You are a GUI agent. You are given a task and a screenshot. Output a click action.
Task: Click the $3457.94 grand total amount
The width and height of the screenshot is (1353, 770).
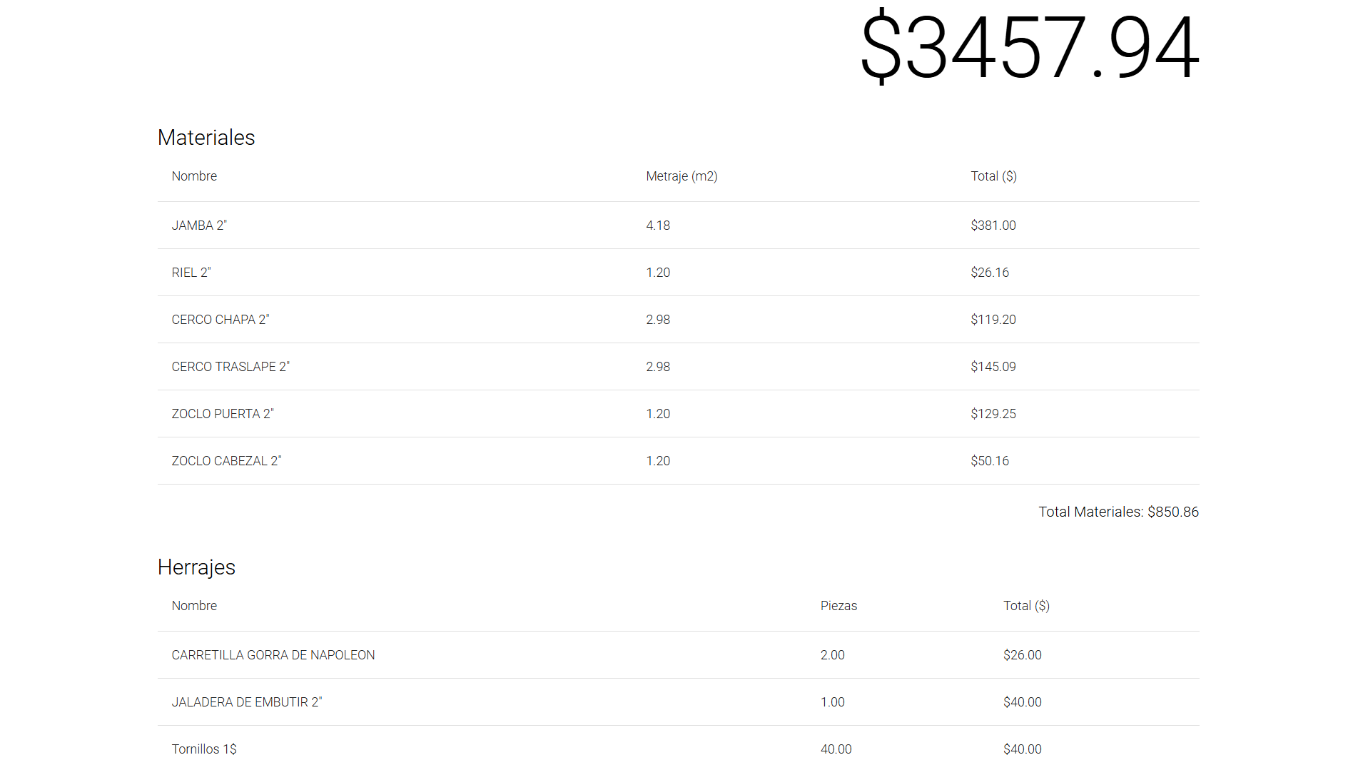coord(1029,47)
